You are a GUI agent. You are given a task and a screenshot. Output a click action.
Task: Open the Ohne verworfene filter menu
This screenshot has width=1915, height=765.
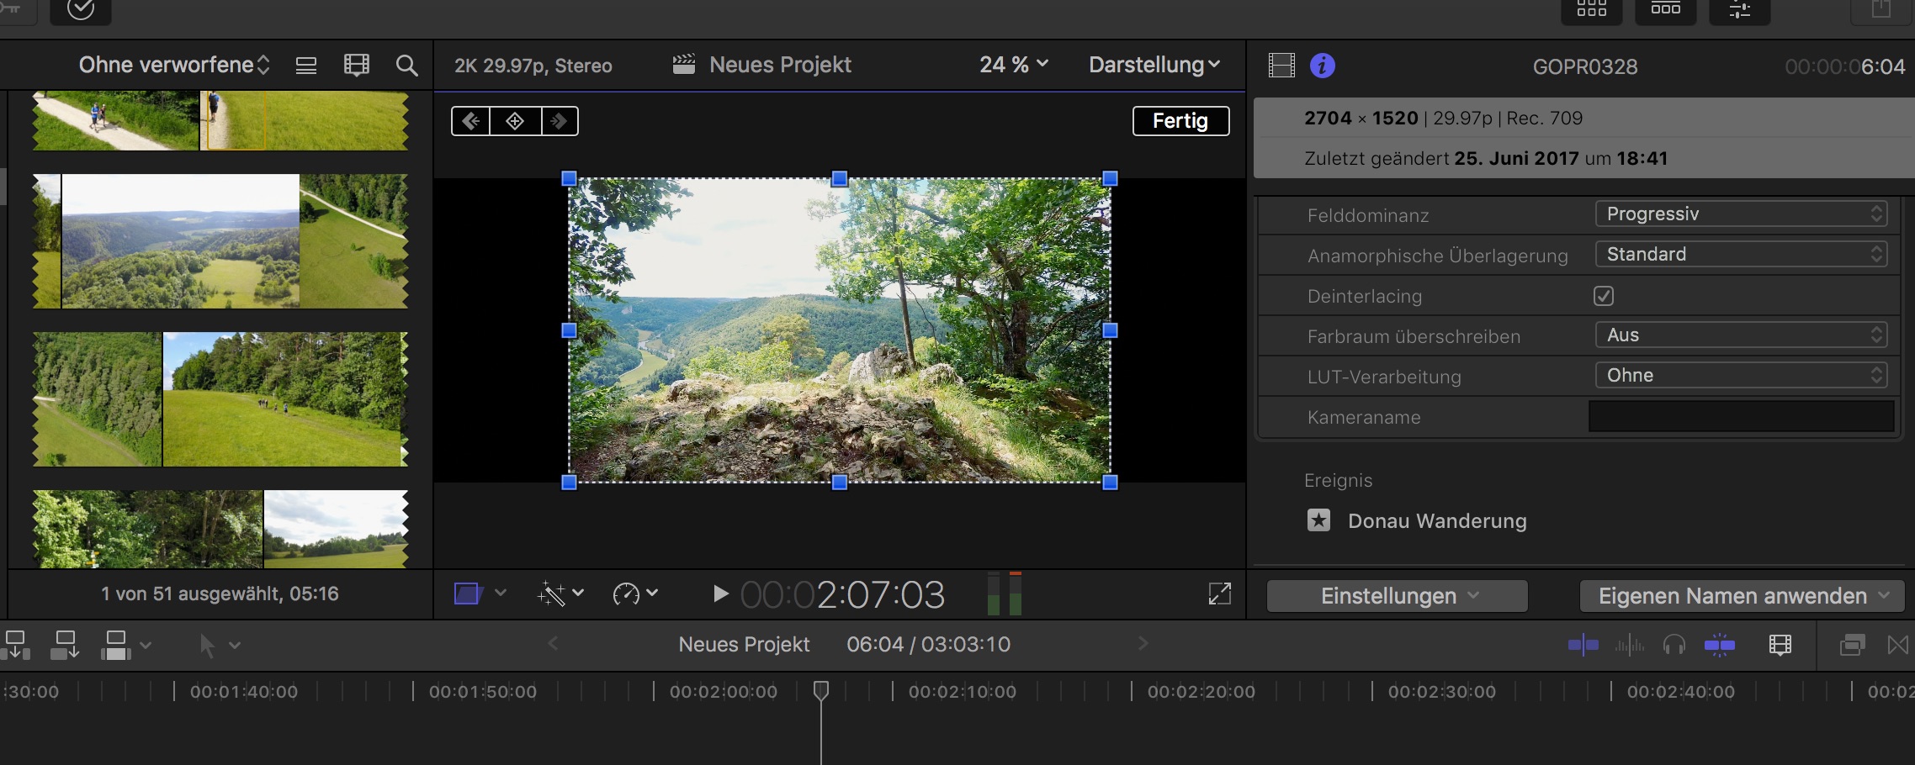(x=174, y=65)
